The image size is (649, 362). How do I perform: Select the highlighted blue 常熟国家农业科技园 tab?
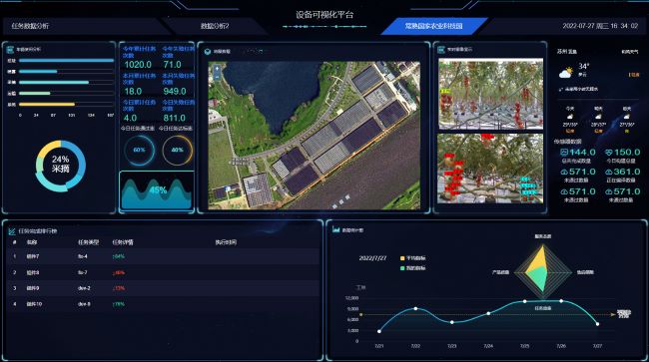[433, 26]
